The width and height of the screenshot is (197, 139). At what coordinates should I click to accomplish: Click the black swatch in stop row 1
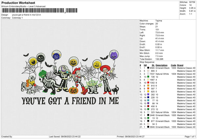pyautogui.click(x=148, y=68)
